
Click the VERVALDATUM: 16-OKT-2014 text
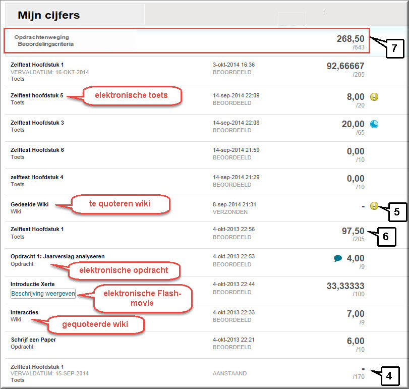tap(49, 72)
